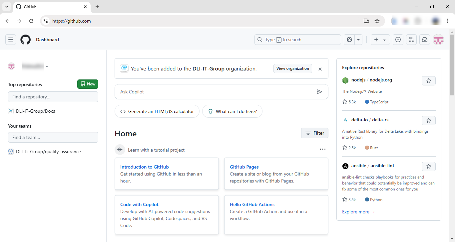Image resolution: width=455 pixels, height=242 pixels.
Task: Click the View organization button
Action: pyautogui.click(x=292, y=68)
